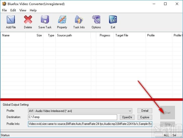Click the Detail button

[145, 111]
